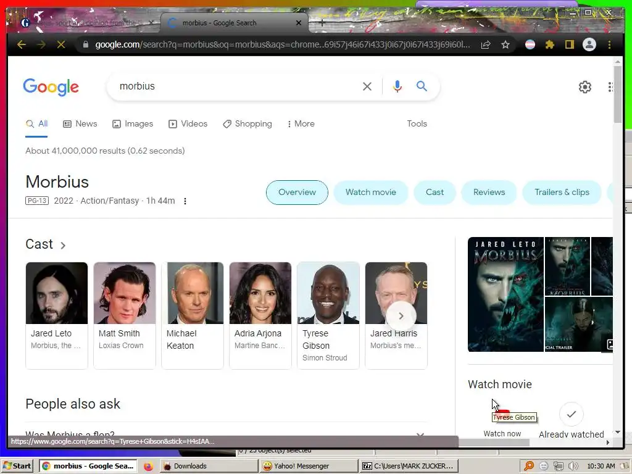View site information via padlock icon
632x474 pixels.
click(85, 44)
